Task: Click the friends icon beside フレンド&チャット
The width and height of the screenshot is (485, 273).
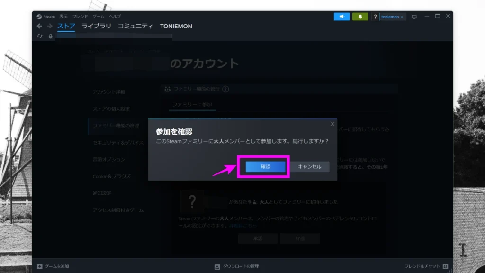Action: pyautogui.click(x=445, y=266)
